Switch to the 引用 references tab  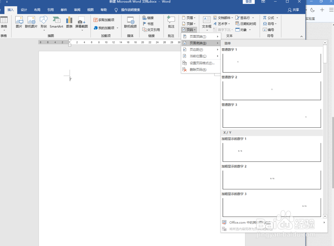(50, 10)
